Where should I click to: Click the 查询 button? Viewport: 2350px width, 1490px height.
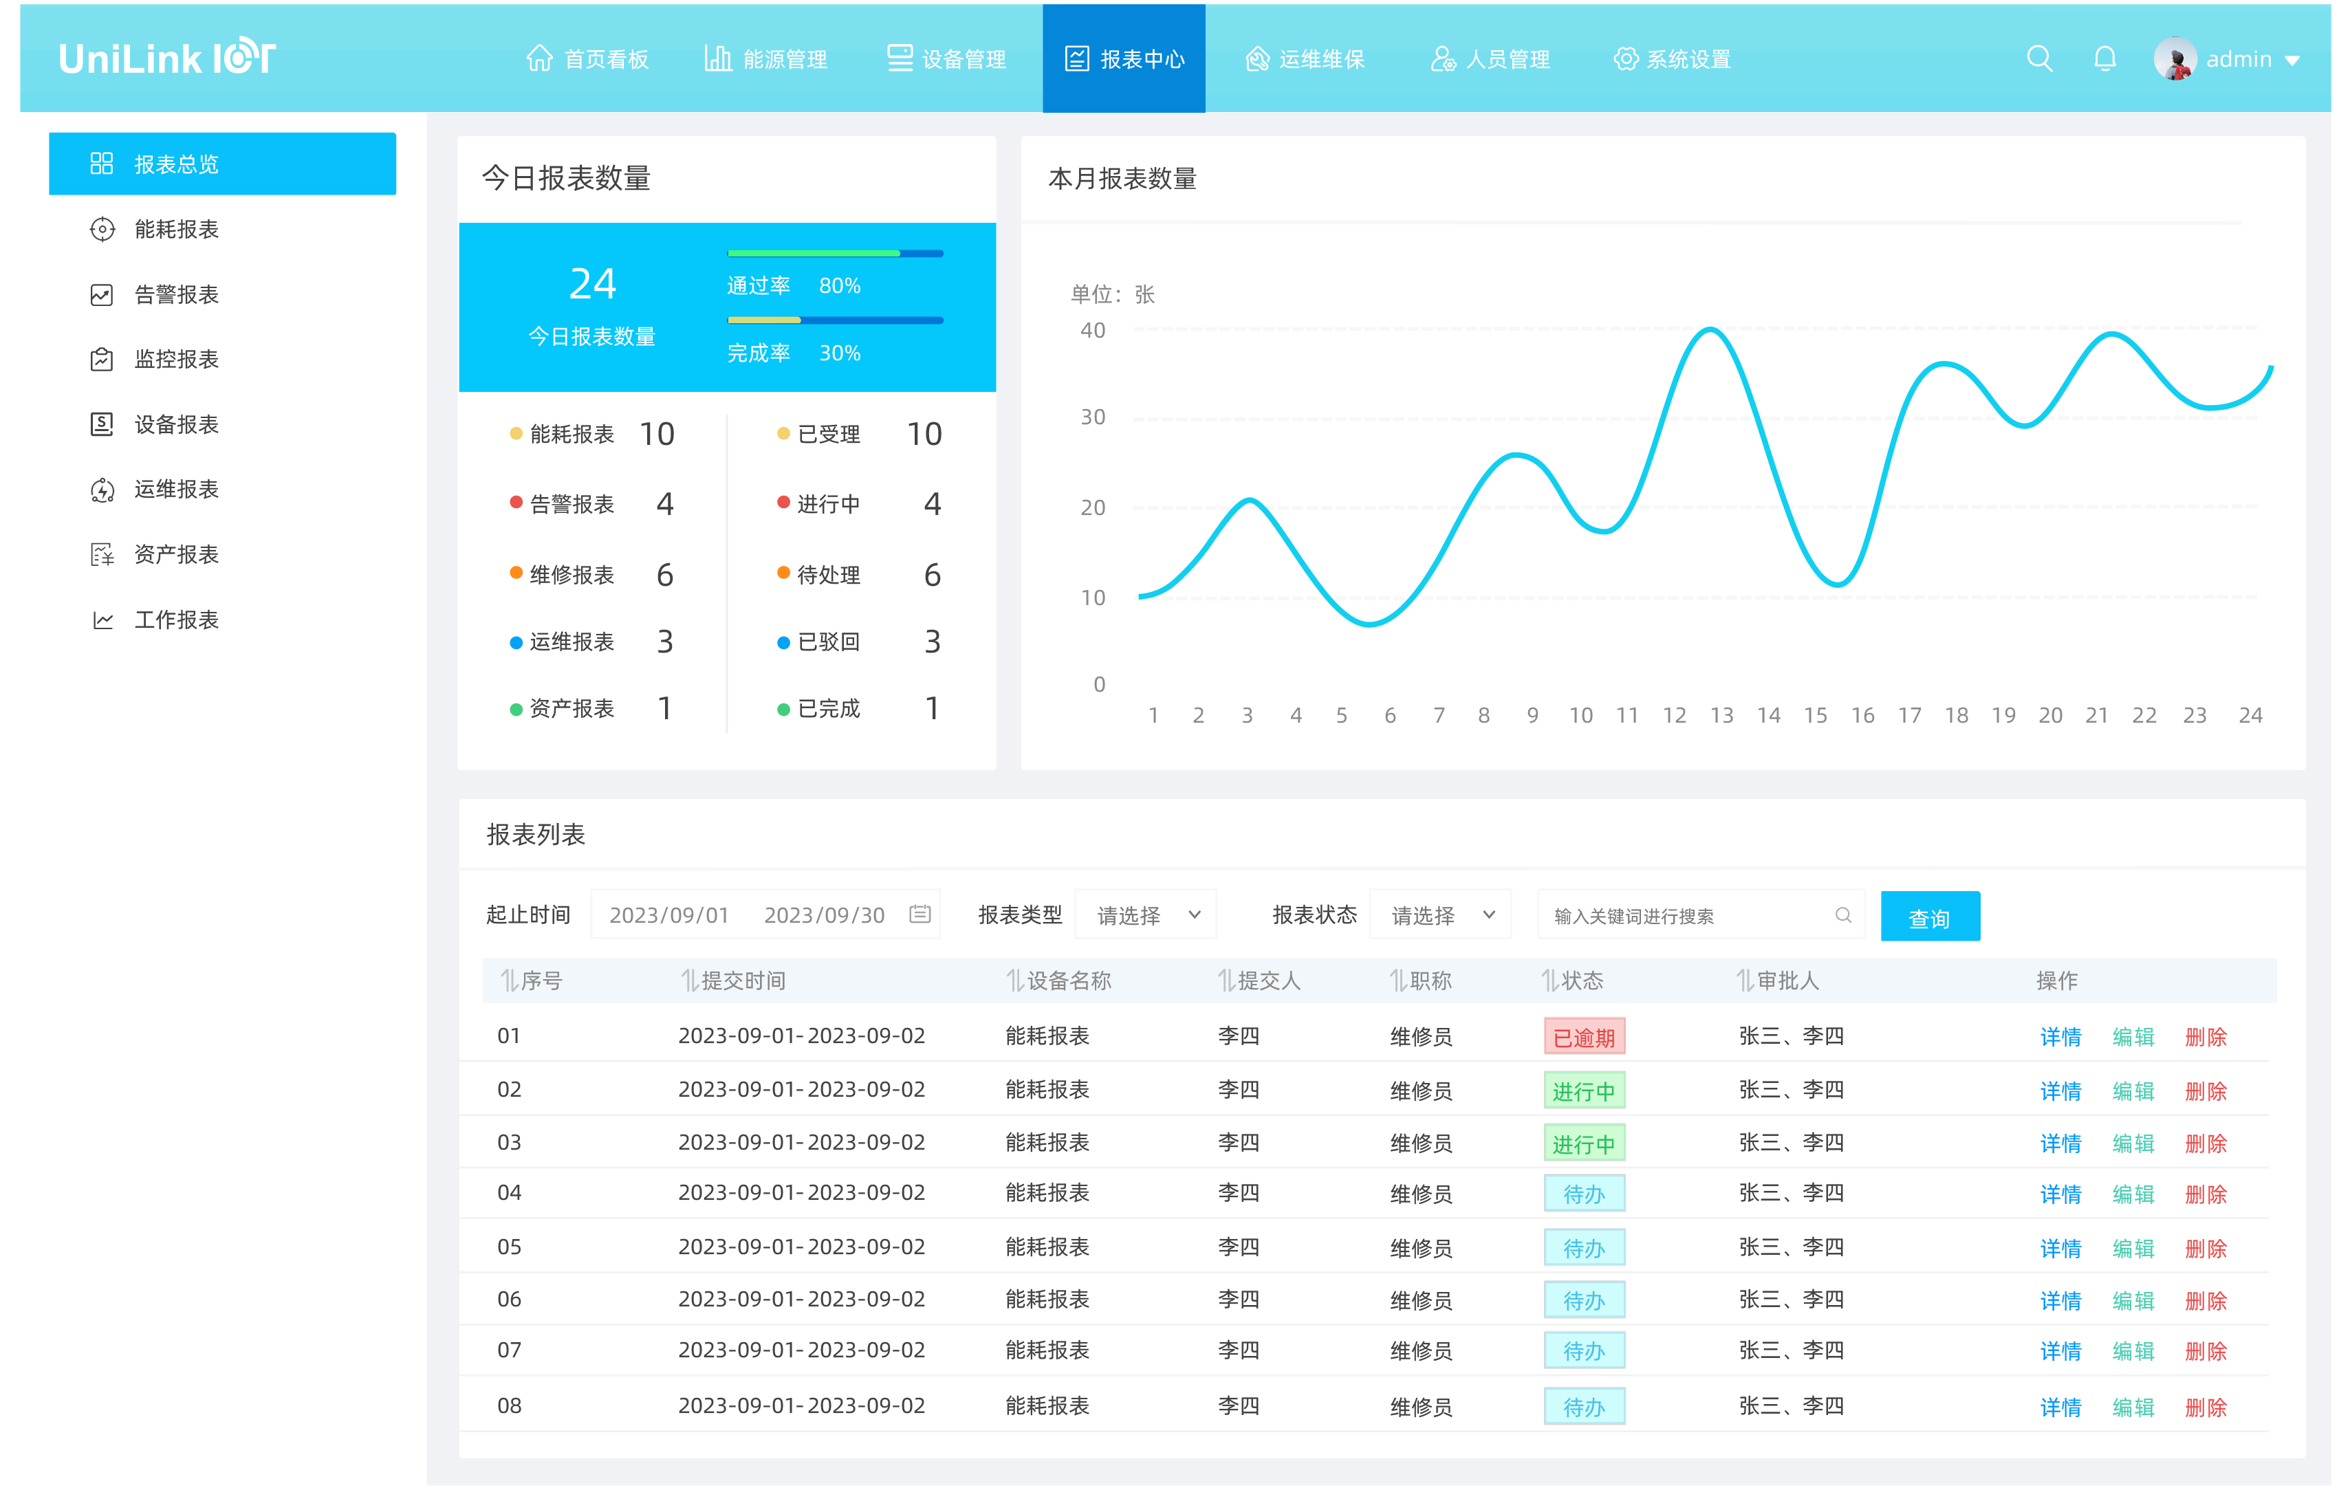point(1929,915)
